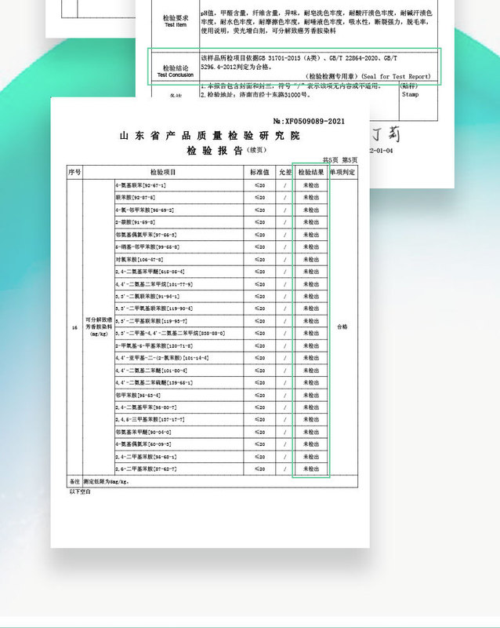500x628 pixels.
Task: Select the 对氯苯胺 test item cell
Action: (179, 260)
